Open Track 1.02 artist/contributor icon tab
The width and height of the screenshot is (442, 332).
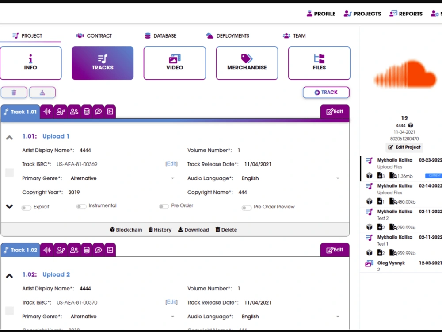pyautogui.click(x=61, y=250)
